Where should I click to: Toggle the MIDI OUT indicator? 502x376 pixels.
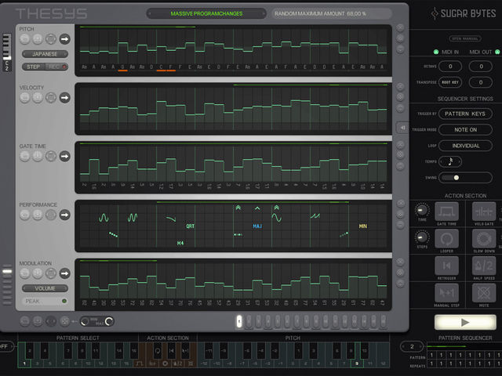coord(497,52)
